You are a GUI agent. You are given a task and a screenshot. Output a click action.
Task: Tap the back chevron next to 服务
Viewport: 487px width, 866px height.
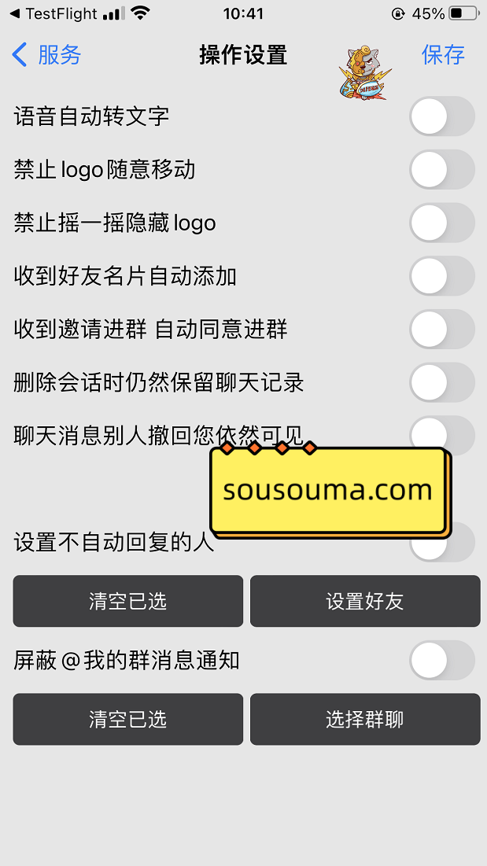[20, 55]
